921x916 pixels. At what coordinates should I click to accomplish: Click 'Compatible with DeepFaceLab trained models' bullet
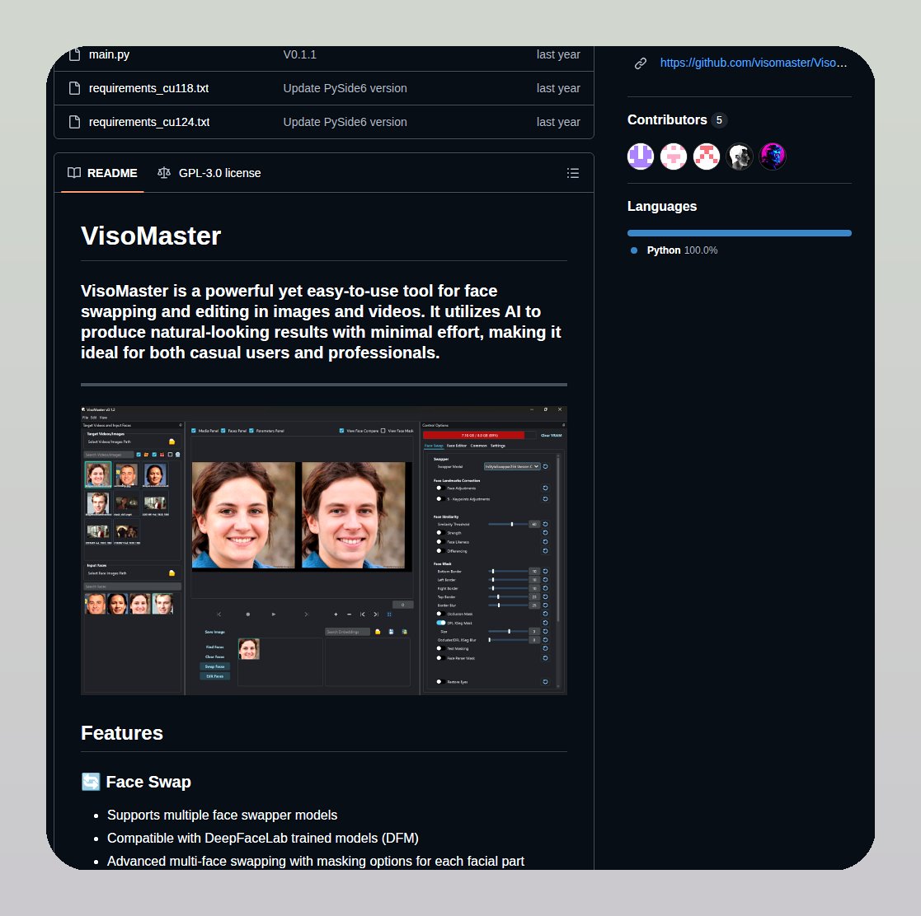point(262,838)
